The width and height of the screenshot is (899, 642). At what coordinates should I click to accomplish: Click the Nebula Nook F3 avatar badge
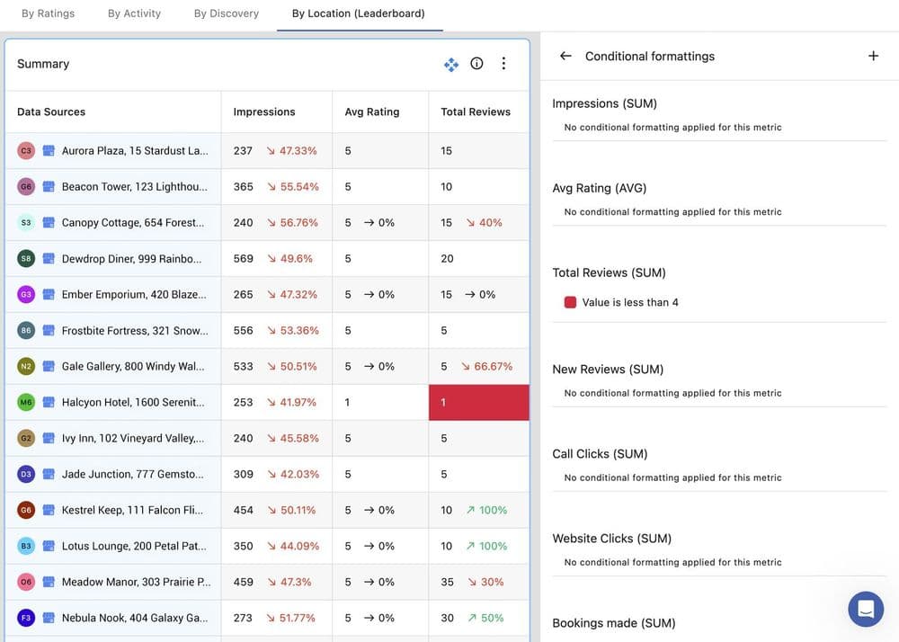pos(26,619)
